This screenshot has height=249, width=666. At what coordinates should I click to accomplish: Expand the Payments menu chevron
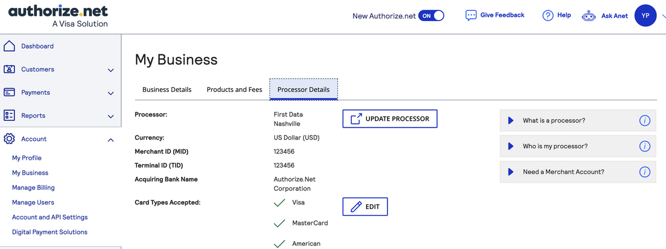[x=111, y=93]
